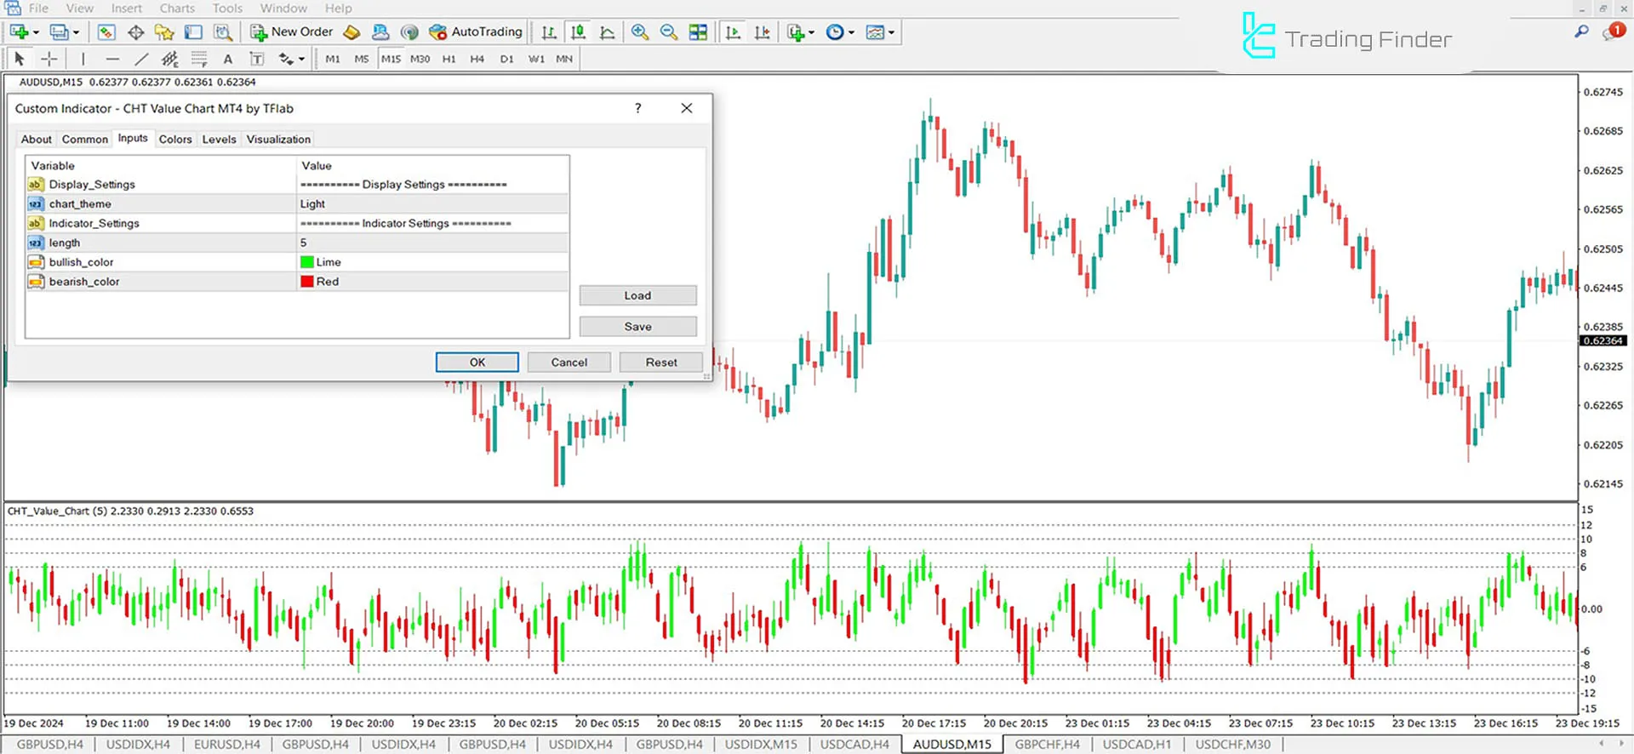The image size is (1634, 754).
Task: Select the Crosshair cursor tool
Action: 49,59
